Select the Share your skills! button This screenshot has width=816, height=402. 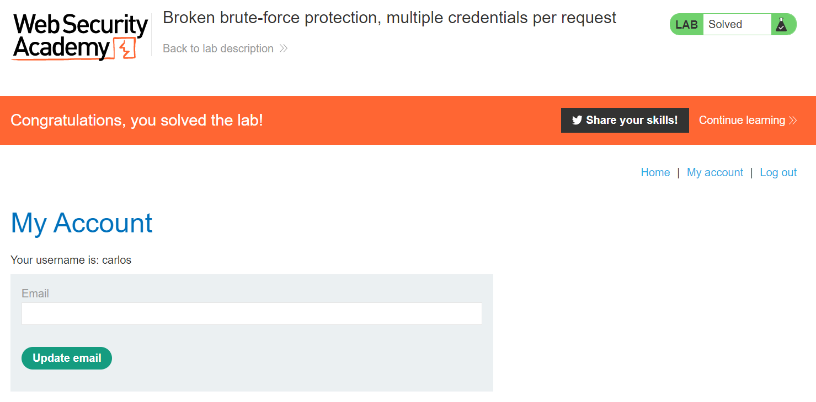click(x=625, y=120)
